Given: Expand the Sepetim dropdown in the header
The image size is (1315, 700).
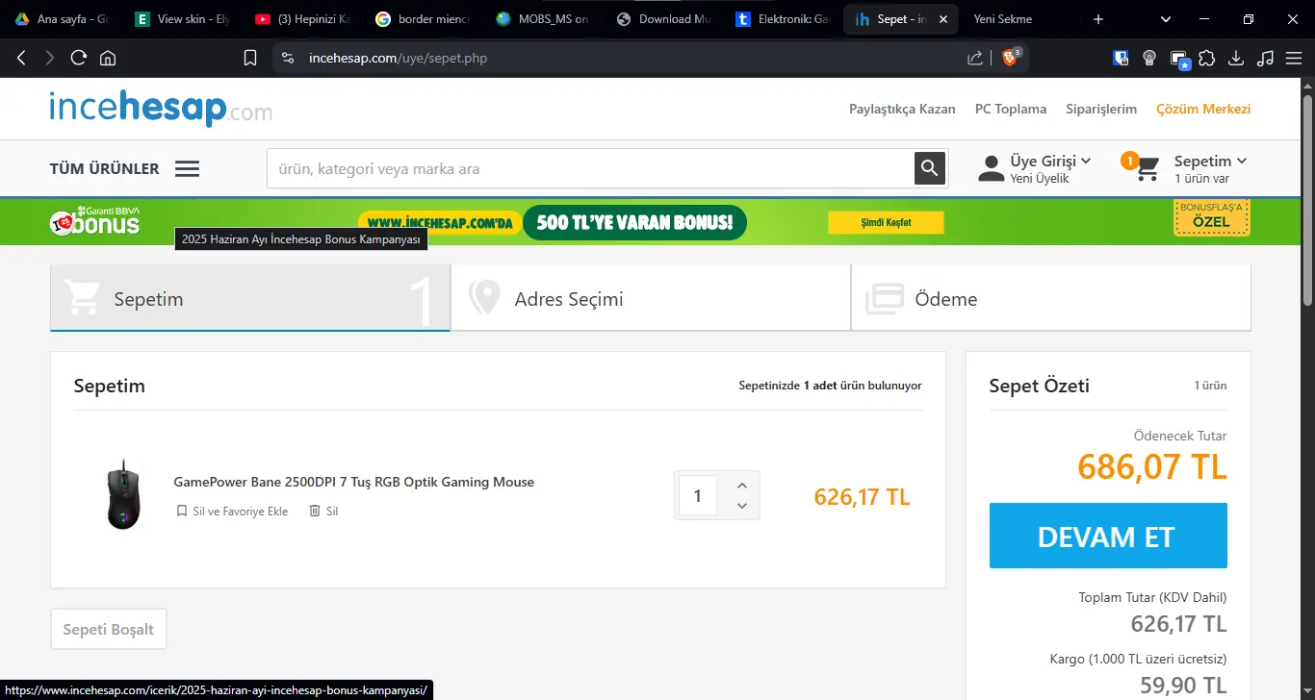Looking at the screenshot, I should [1242, 161].
